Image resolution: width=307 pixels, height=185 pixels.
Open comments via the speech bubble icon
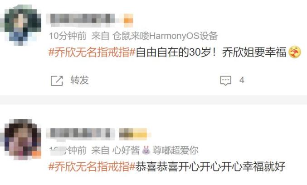coord(226,81)
